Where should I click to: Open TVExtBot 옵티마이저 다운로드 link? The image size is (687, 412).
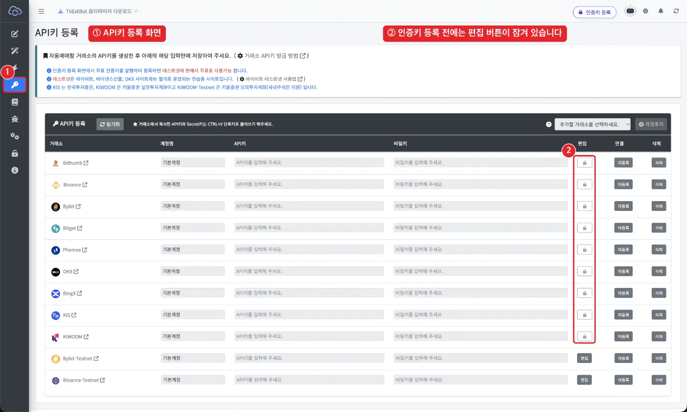click(98, 11)
